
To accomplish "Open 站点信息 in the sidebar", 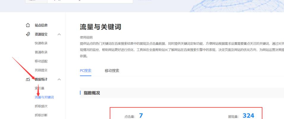I will [x=41, y=25].
